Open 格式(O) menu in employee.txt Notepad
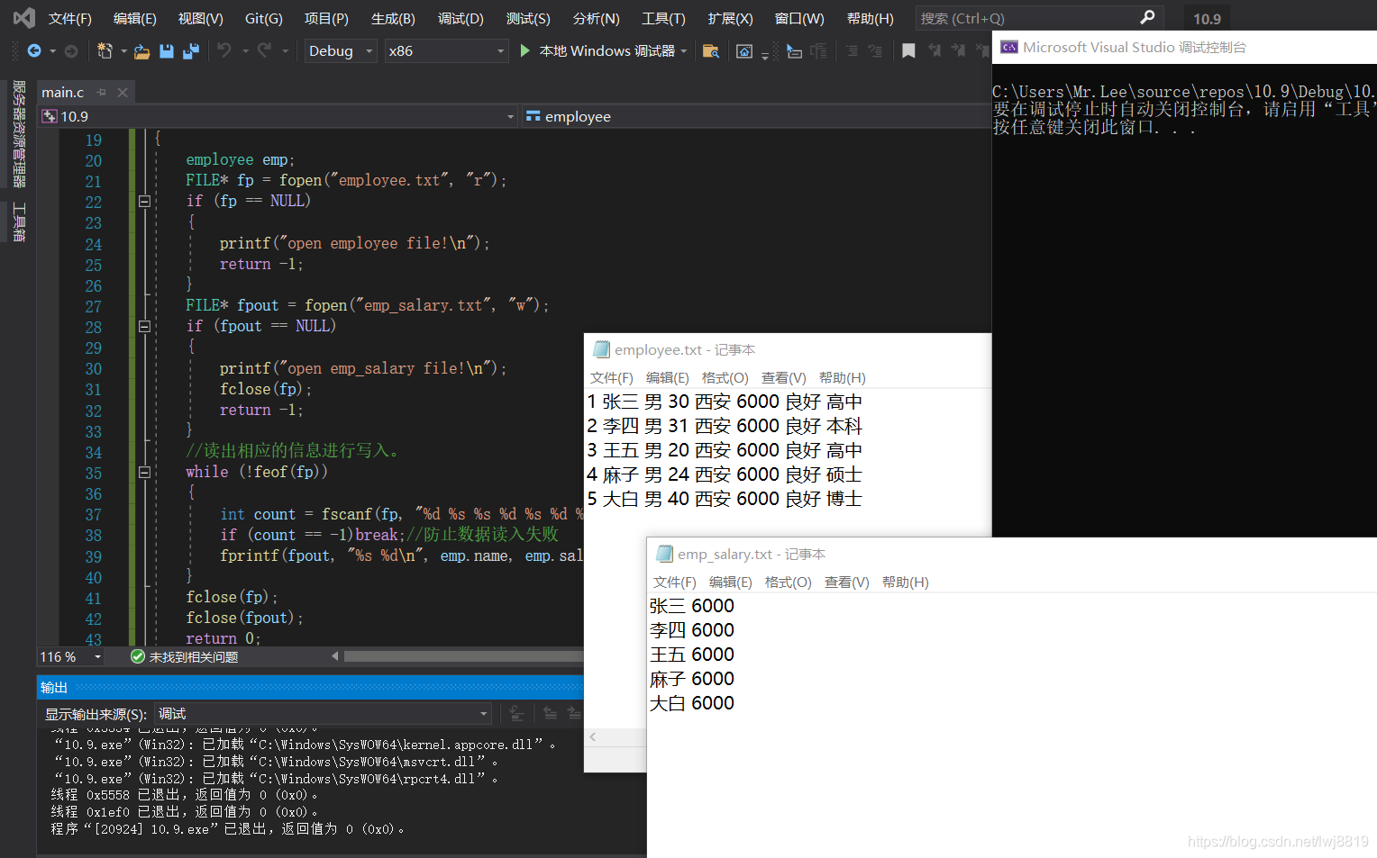Image resolution: width=1377 pixels, height=858 pixels. 725,377
